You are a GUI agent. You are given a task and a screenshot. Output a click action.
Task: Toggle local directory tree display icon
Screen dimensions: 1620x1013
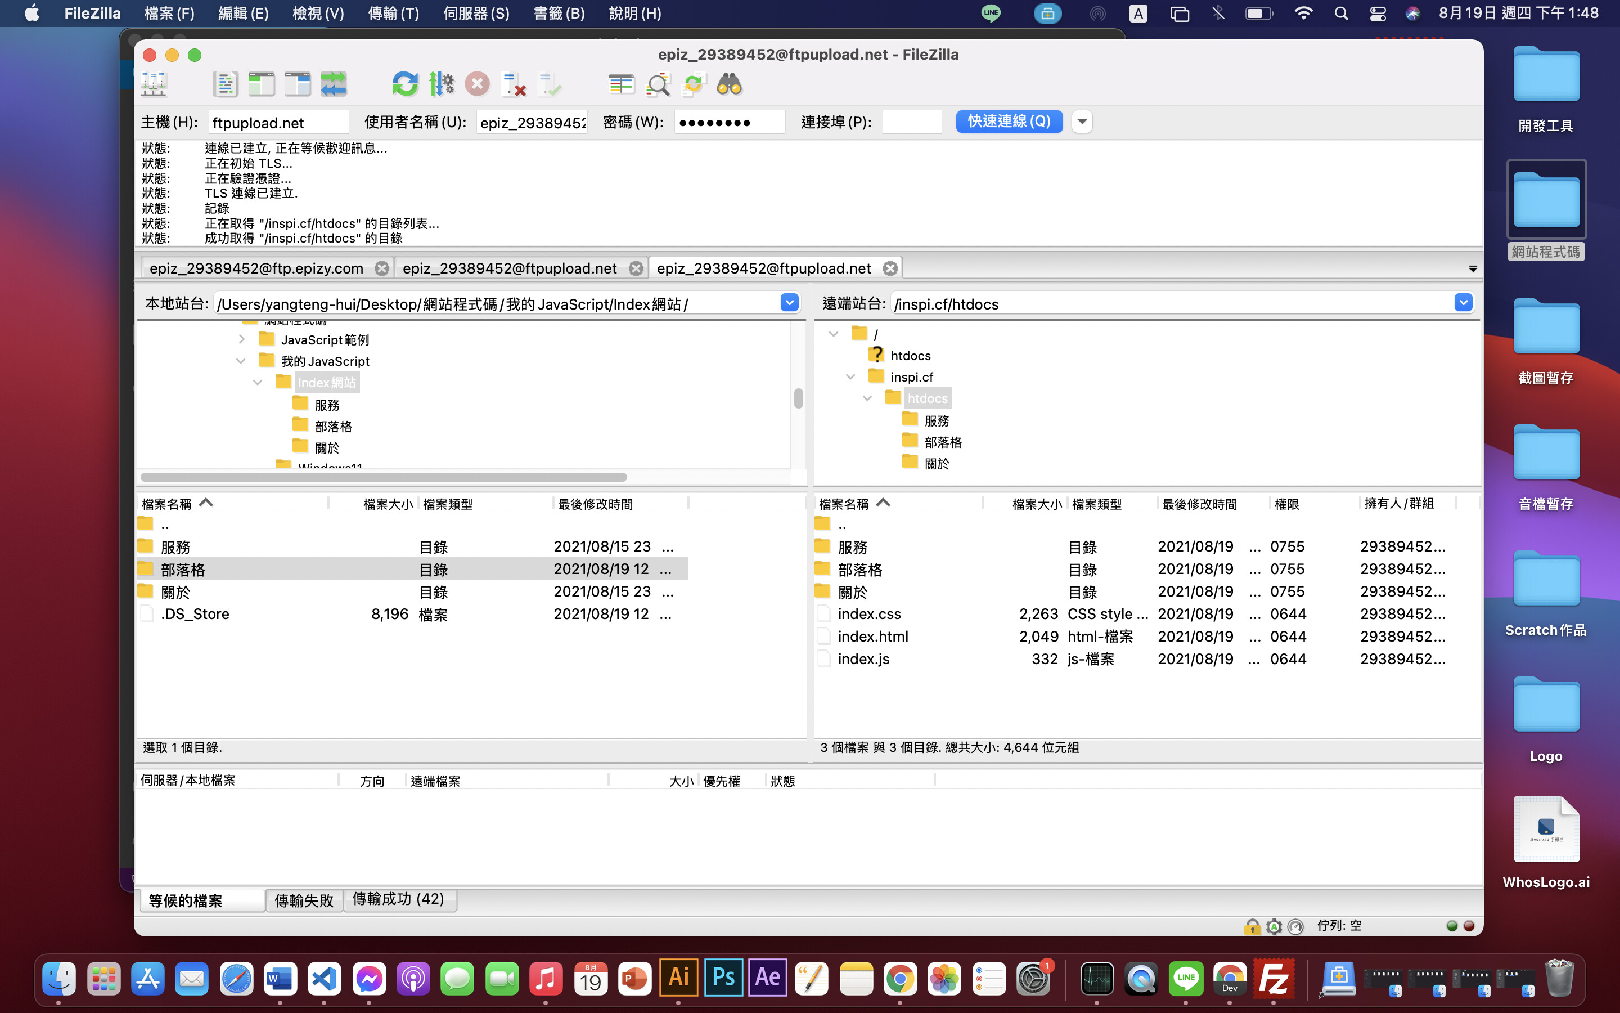pyautogui.click(x=261, y=84)
